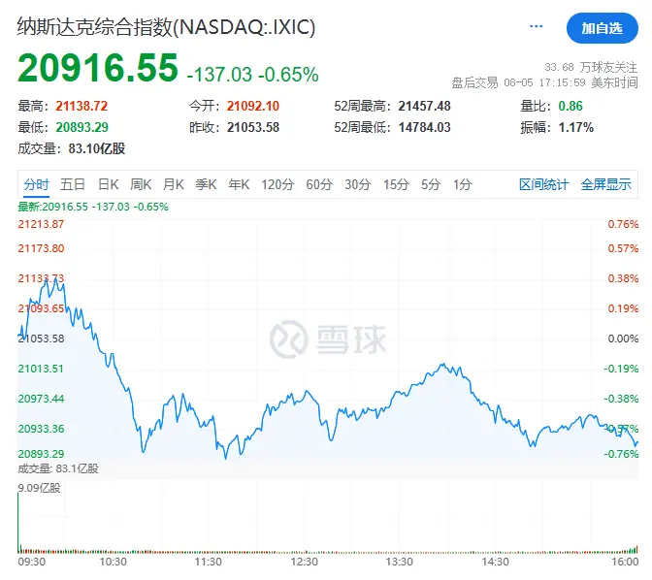
Task: Click the 20933.36 axis label
Action: tap(41, 429)
